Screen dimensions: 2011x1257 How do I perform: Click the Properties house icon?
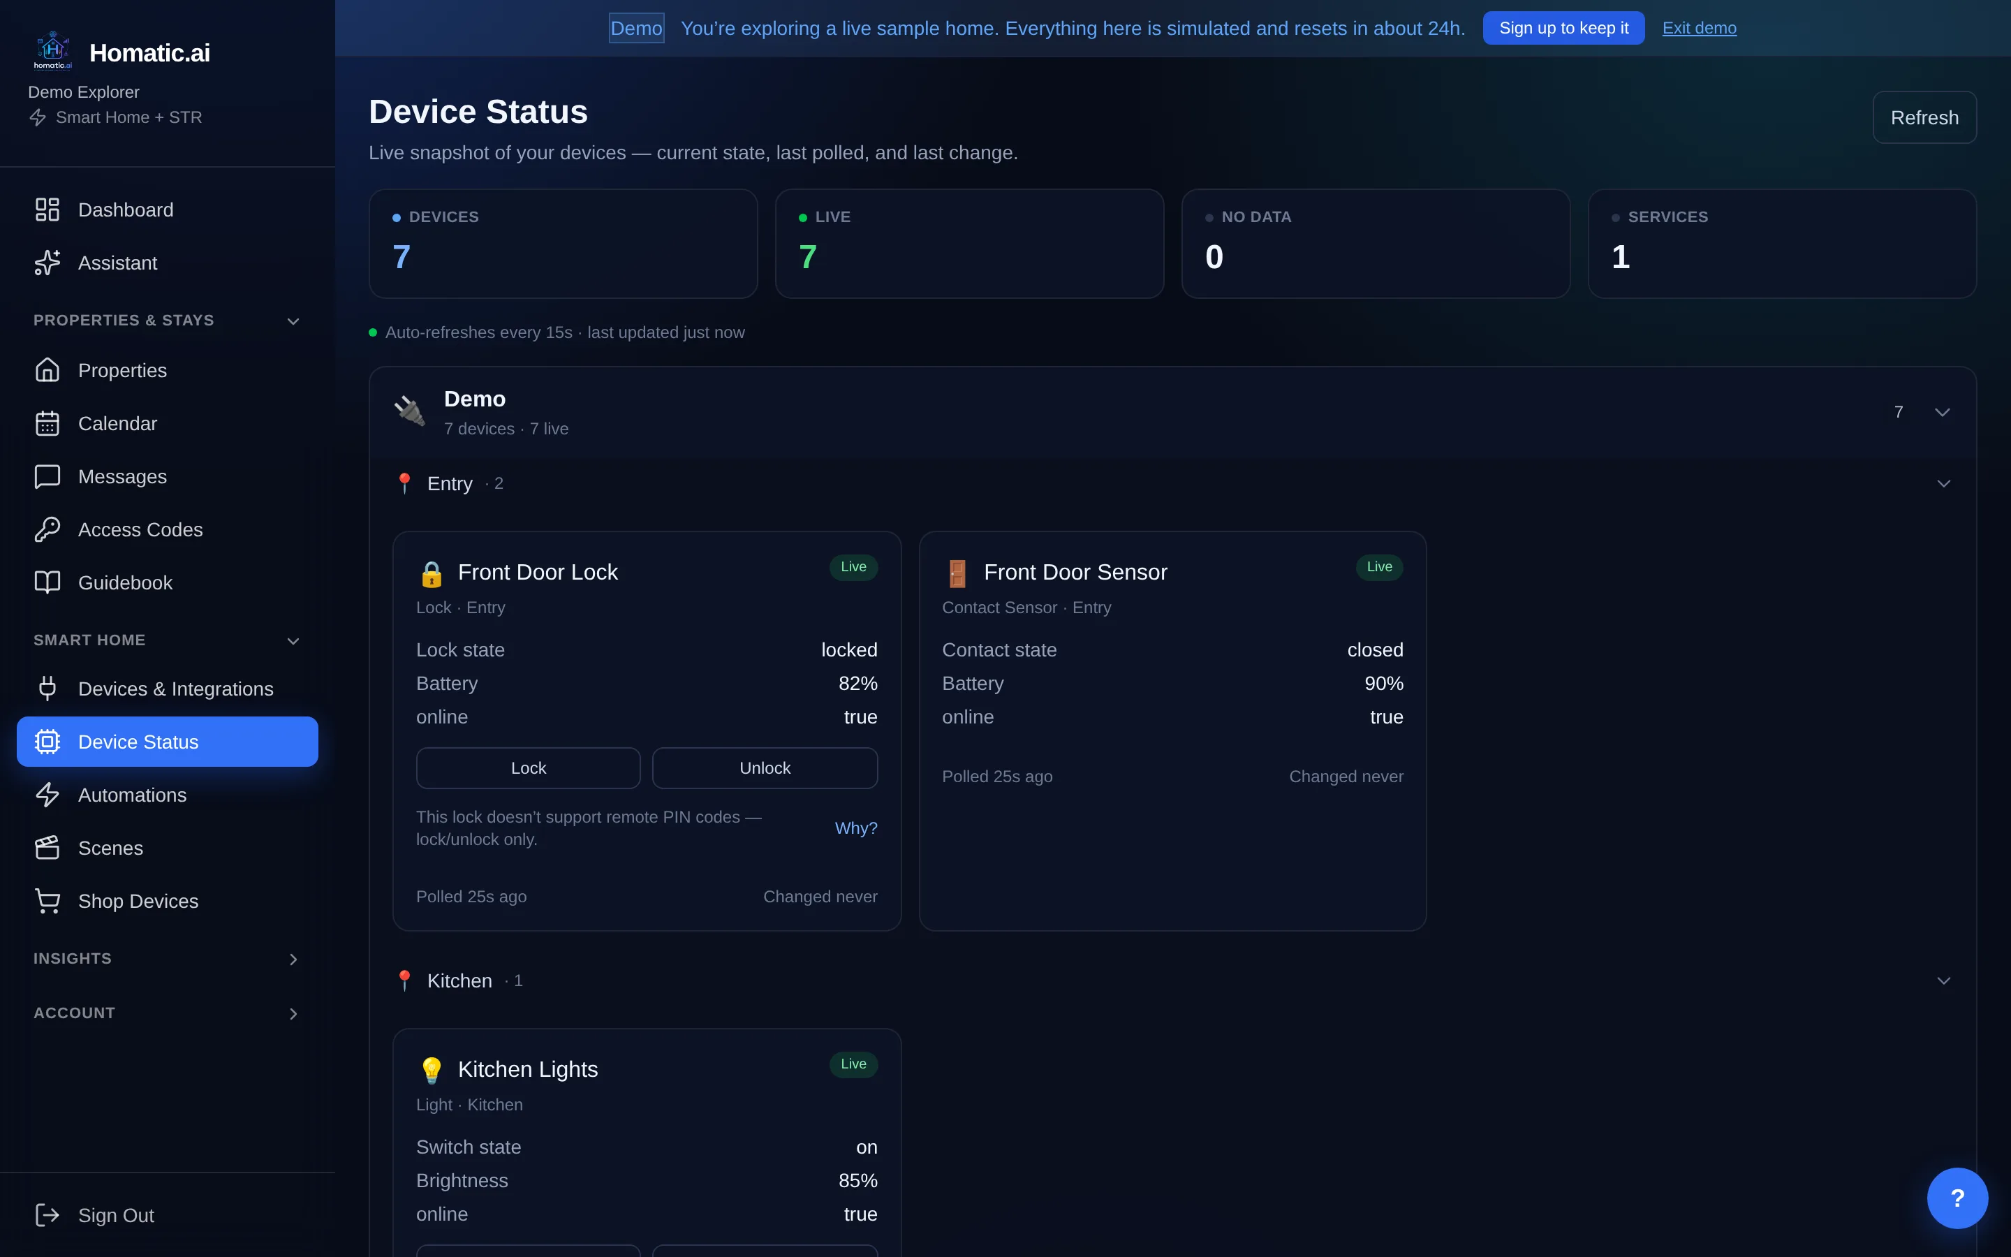coord(47,370)
